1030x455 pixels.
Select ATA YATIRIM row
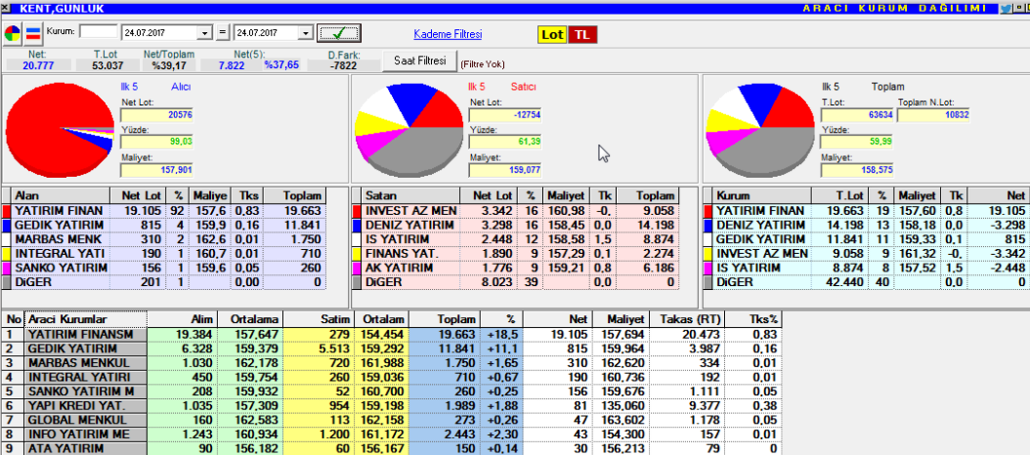click(393, 448)
